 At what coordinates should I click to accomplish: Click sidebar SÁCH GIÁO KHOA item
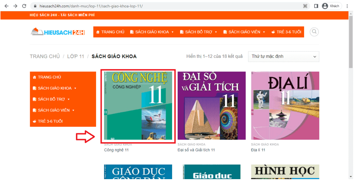[x=63, y=88]
